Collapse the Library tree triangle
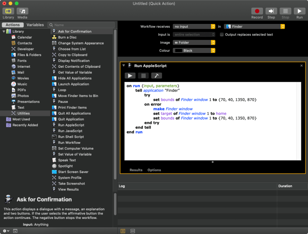The height and width of the screenshot is (234, 308). pyautogui.click(x=4, y=31)
